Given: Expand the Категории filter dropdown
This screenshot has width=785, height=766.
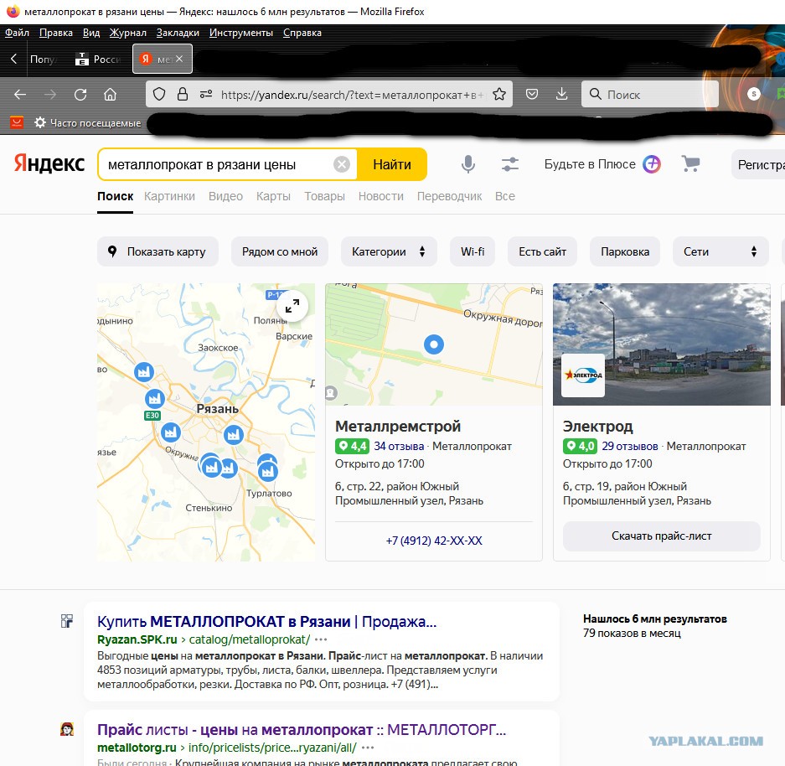Looking at the screenshot, I should click(389, 251).
